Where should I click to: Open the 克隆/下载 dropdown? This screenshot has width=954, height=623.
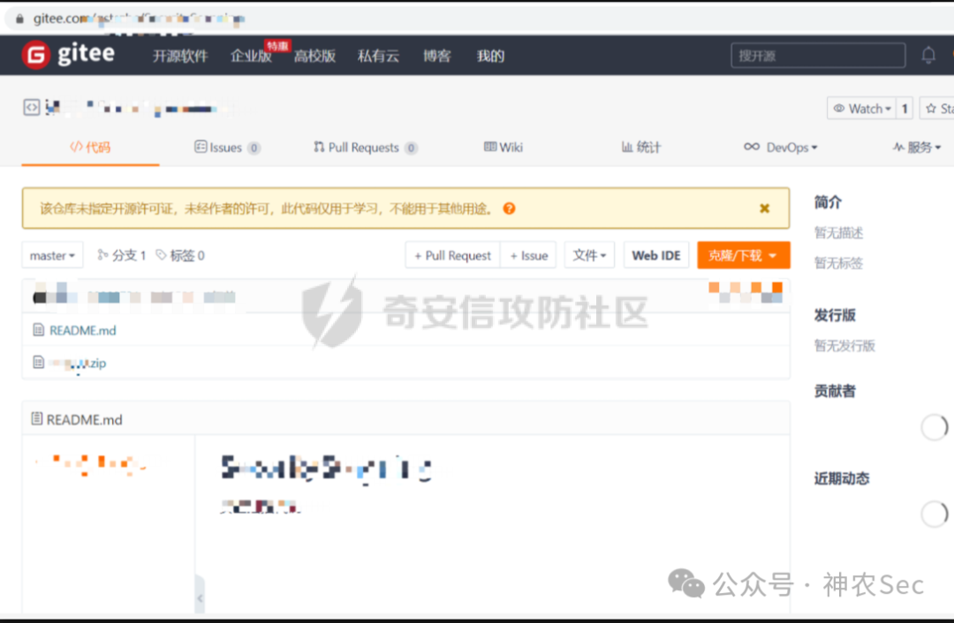click(x=743, y=255)
